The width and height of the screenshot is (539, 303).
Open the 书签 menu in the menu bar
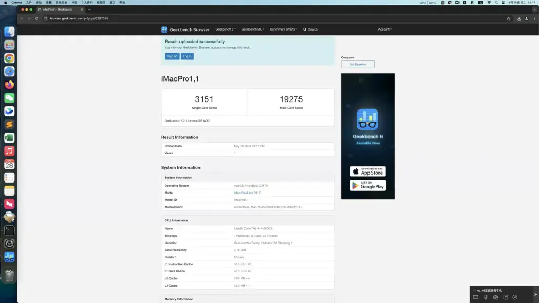pos(74,3)
